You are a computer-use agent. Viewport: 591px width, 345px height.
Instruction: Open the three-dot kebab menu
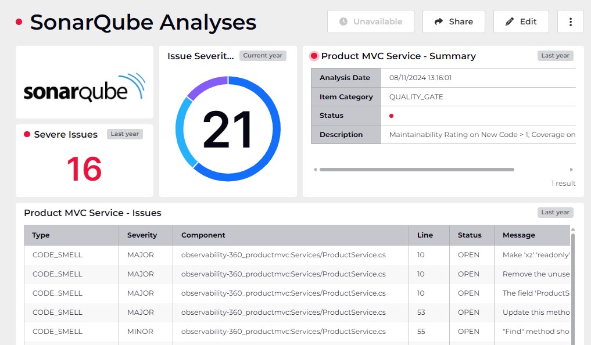[x=570, y=21]
